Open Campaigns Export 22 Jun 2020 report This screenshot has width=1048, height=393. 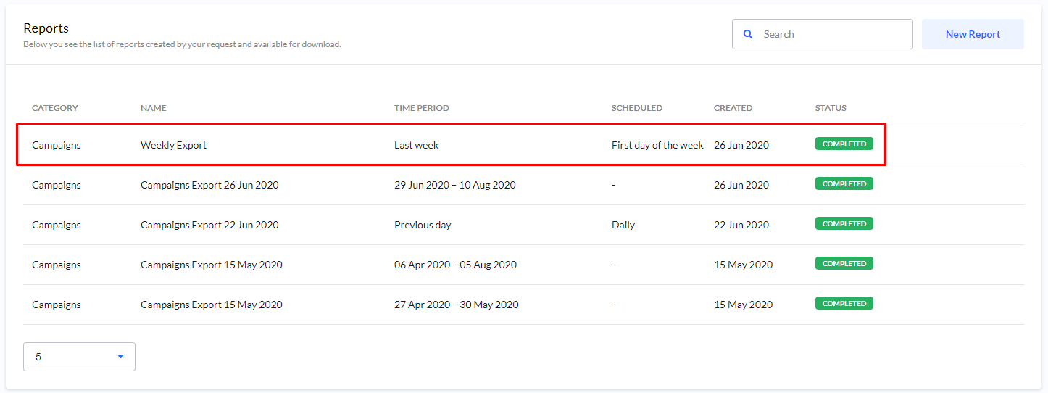(x=209, y=225)
